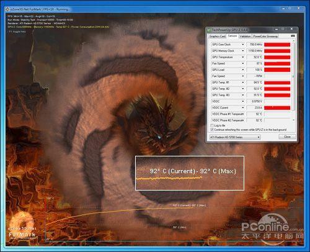Click the sensor list scroll-down arrow
Image resolution: width=310 pixels, height=252 pixels.
pos(293,120)
